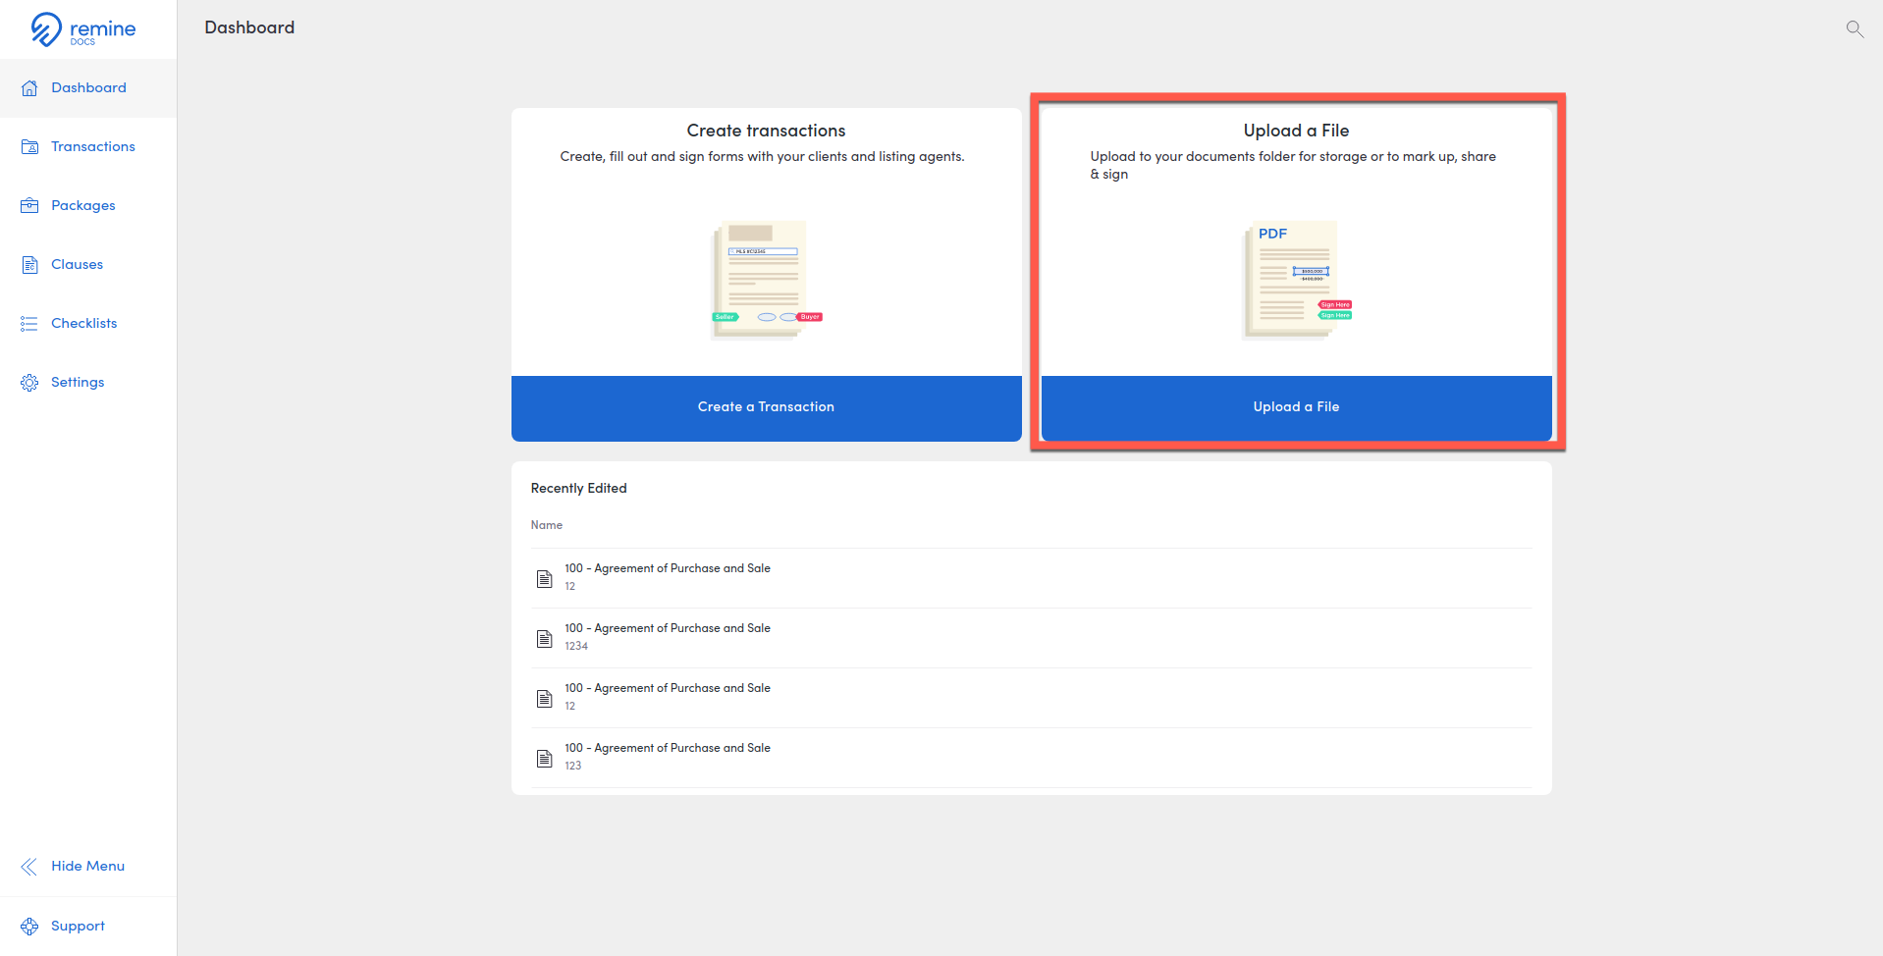Screen dimensions: 1883x956
Task: Click the Clauses document icon
Action: coord(29,265)
